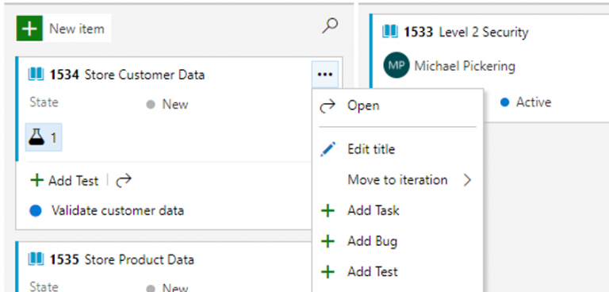Screen dimensions: 609x292
Task: Click user story icon of 1535 card
Action: coord(36,259)
